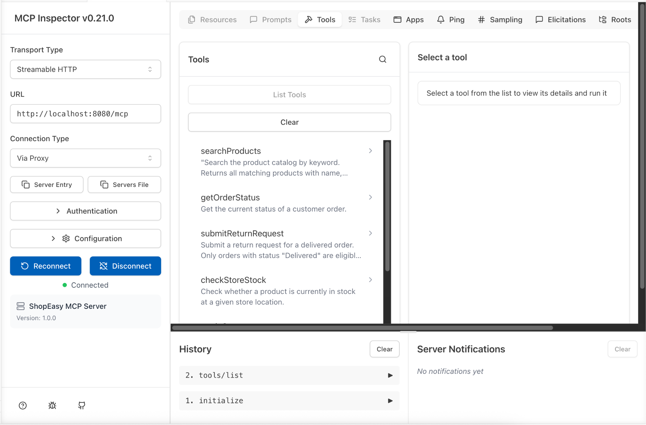This screenshot has width=646, height=425.
Task: Select the checkStoreStock tool
Action: point(286,290)
